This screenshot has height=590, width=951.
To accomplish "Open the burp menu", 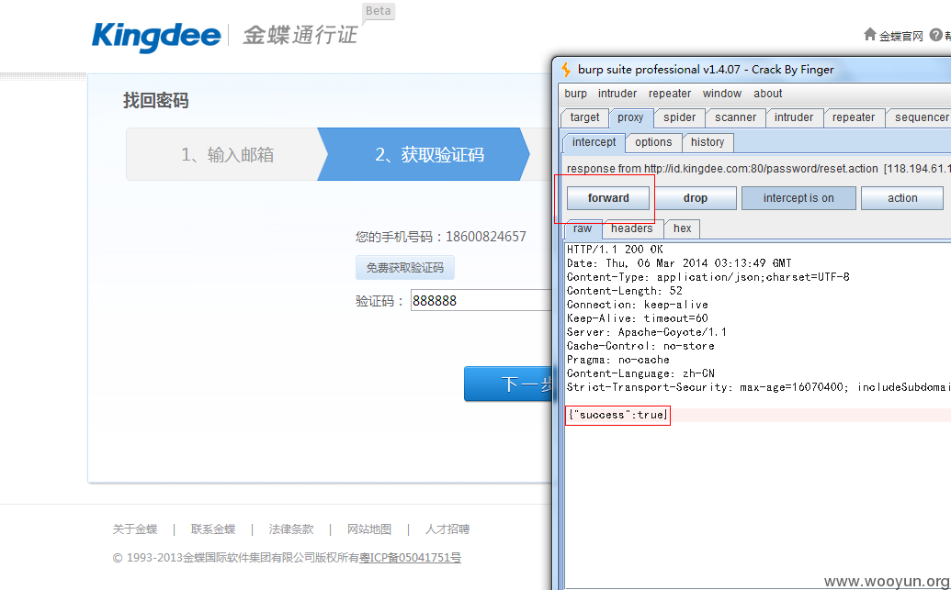I will pos(575,94).
